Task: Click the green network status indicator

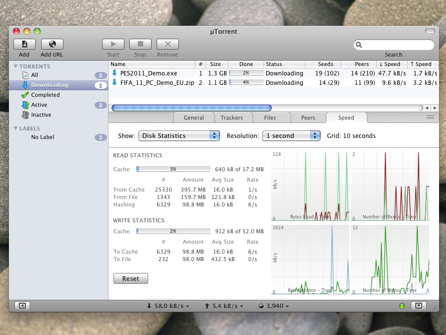Action: pos(402,306)
